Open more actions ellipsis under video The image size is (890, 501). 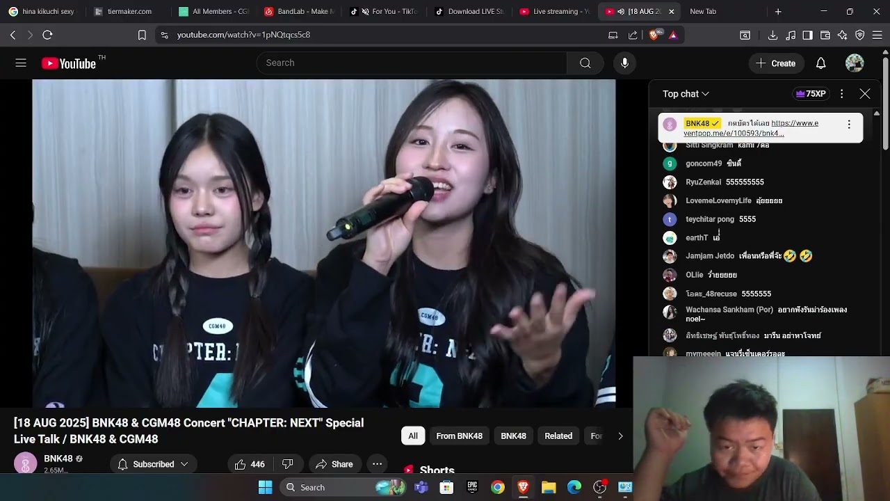[x=377, y=464]
